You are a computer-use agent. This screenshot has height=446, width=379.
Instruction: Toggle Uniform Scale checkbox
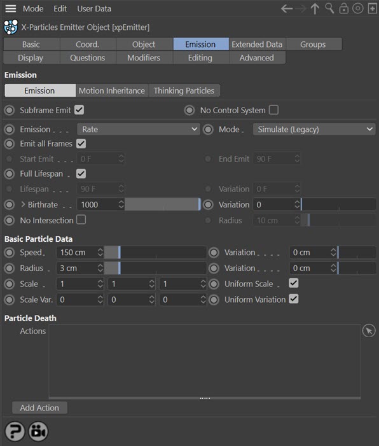[293, 283]
